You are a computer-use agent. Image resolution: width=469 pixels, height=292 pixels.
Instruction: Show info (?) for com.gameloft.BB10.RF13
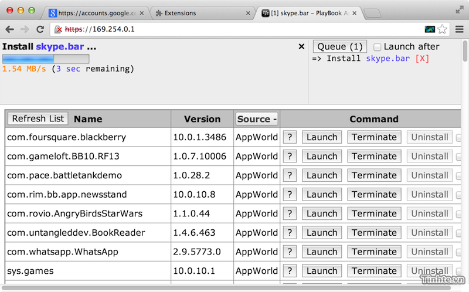[x=290, y=156]
